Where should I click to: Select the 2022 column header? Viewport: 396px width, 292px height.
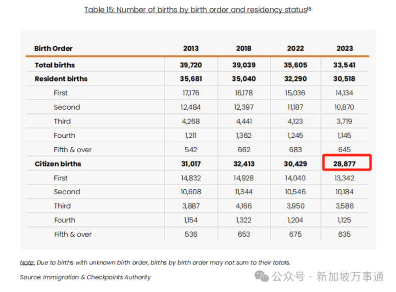(296, 48)
